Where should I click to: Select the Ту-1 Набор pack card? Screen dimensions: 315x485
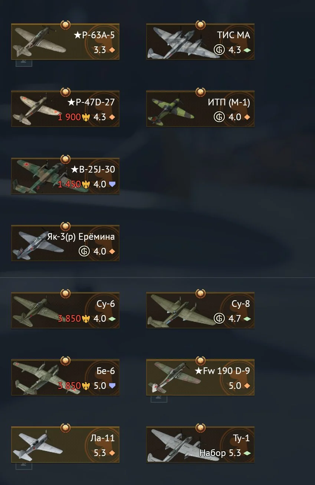point(200,445)
